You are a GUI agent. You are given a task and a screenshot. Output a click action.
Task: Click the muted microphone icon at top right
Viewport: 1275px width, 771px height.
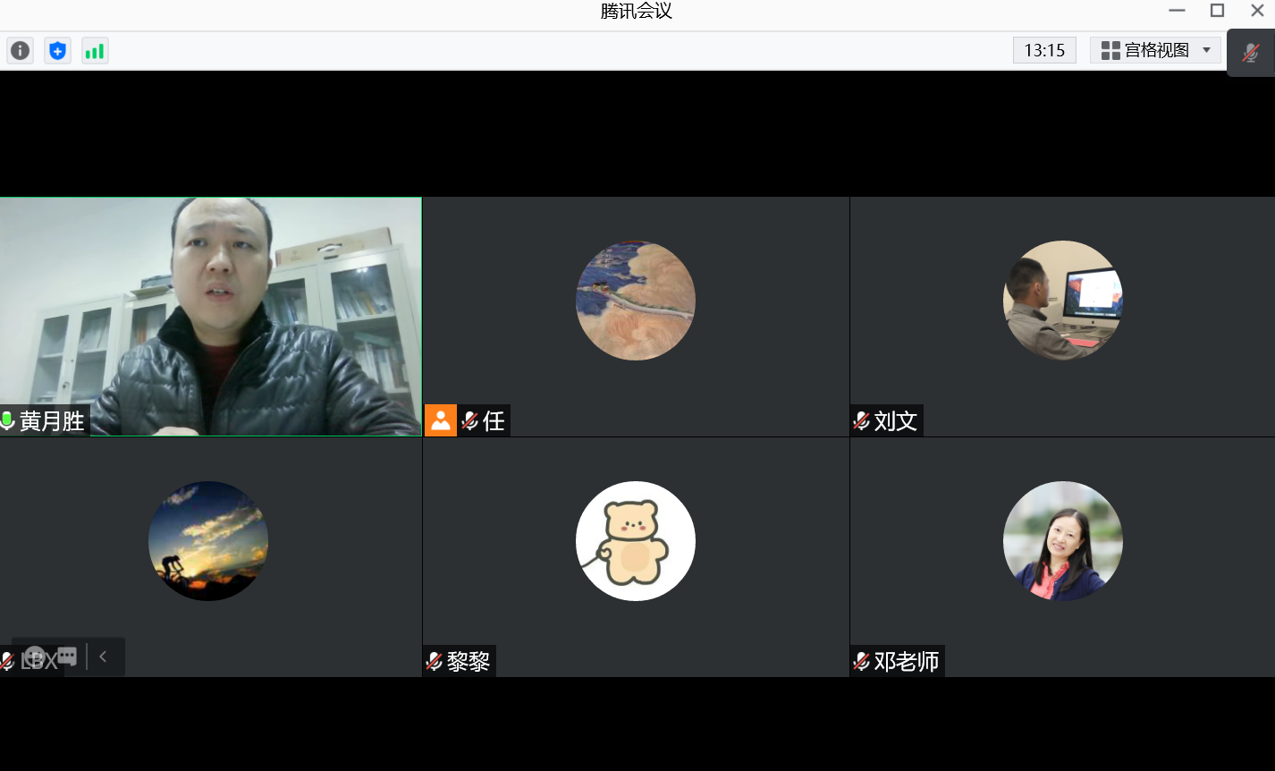(1250, 53)
